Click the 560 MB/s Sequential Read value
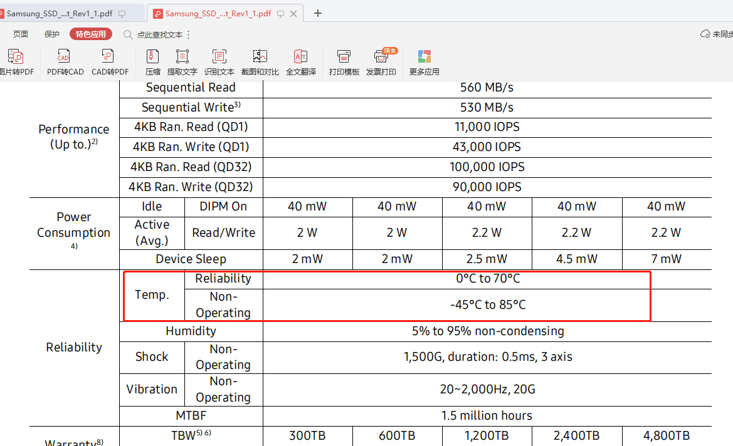Viewport: 733px width, 446px height. (487, 87)
